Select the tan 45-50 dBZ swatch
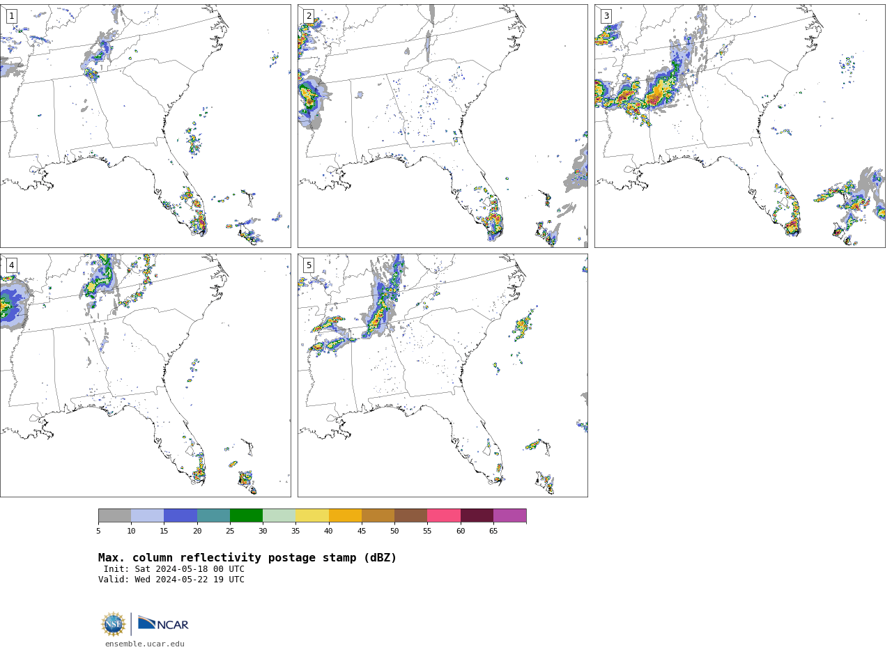Image resolution: width=892 pixels, height=652 pixels. tap(378, 515)
